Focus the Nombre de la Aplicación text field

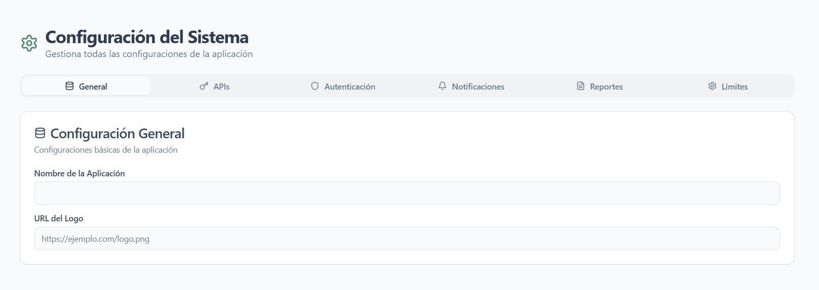click(407, 193)
